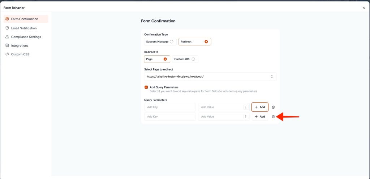The image size is (370, 179).
Task: Choose Custom URL redirect option
Action: click(193, 59)
